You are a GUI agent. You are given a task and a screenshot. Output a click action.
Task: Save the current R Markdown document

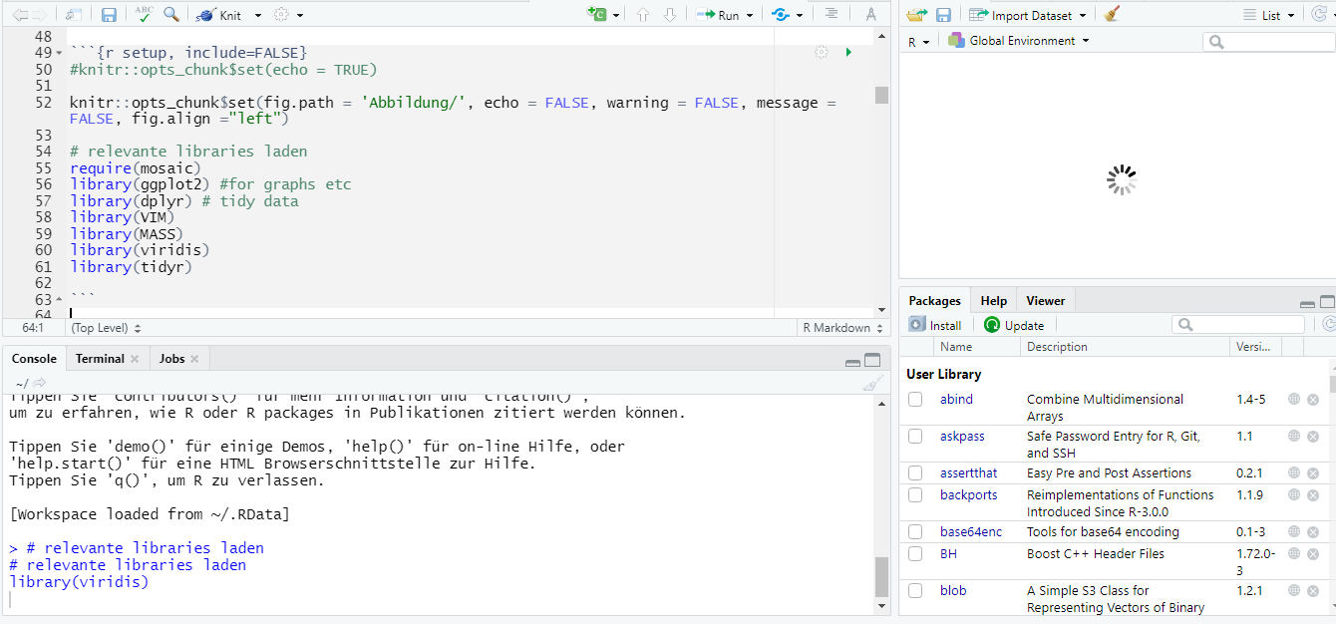(x=110, y=15)
